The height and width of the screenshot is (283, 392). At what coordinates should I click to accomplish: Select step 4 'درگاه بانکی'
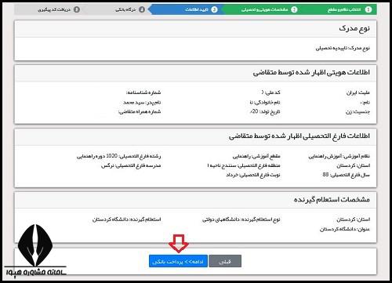click(x=130, y=9)
